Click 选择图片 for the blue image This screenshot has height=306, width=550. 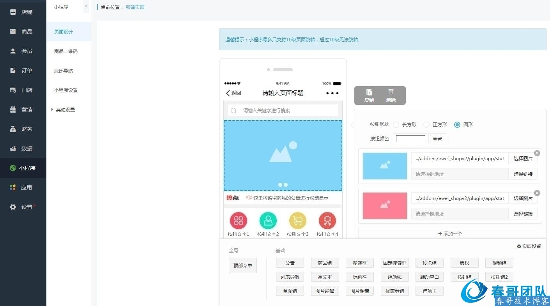pos(523,159)
